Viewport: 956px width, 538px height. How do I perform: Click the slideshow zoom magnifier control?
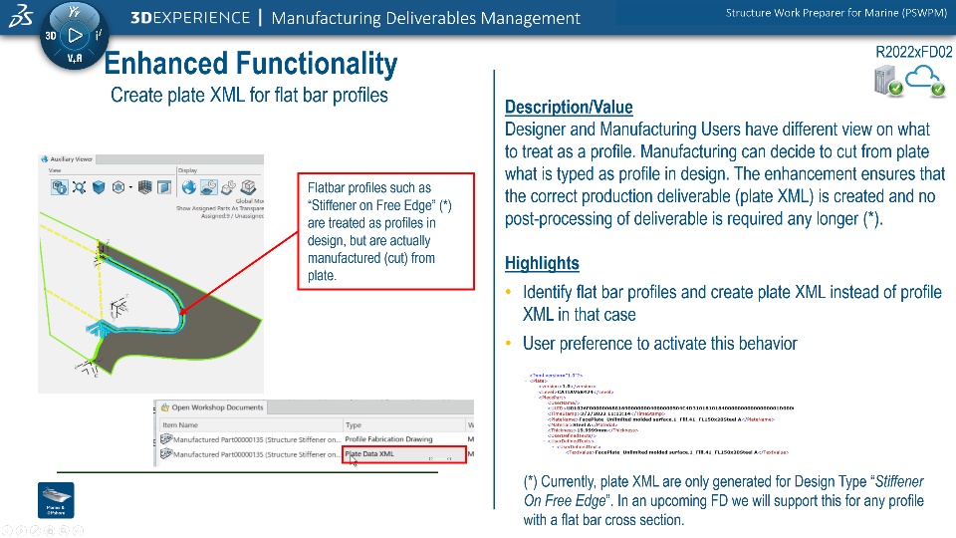(x=64, y=531)
